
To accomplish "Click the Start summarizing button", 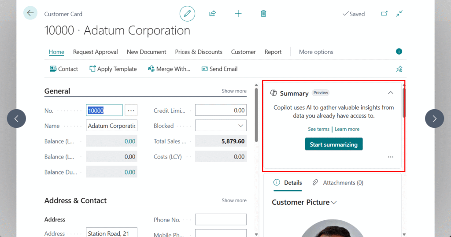I will (334, 144).
